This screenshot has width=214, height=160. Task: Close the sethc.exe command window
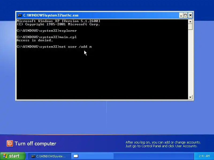tap(190, 15)
